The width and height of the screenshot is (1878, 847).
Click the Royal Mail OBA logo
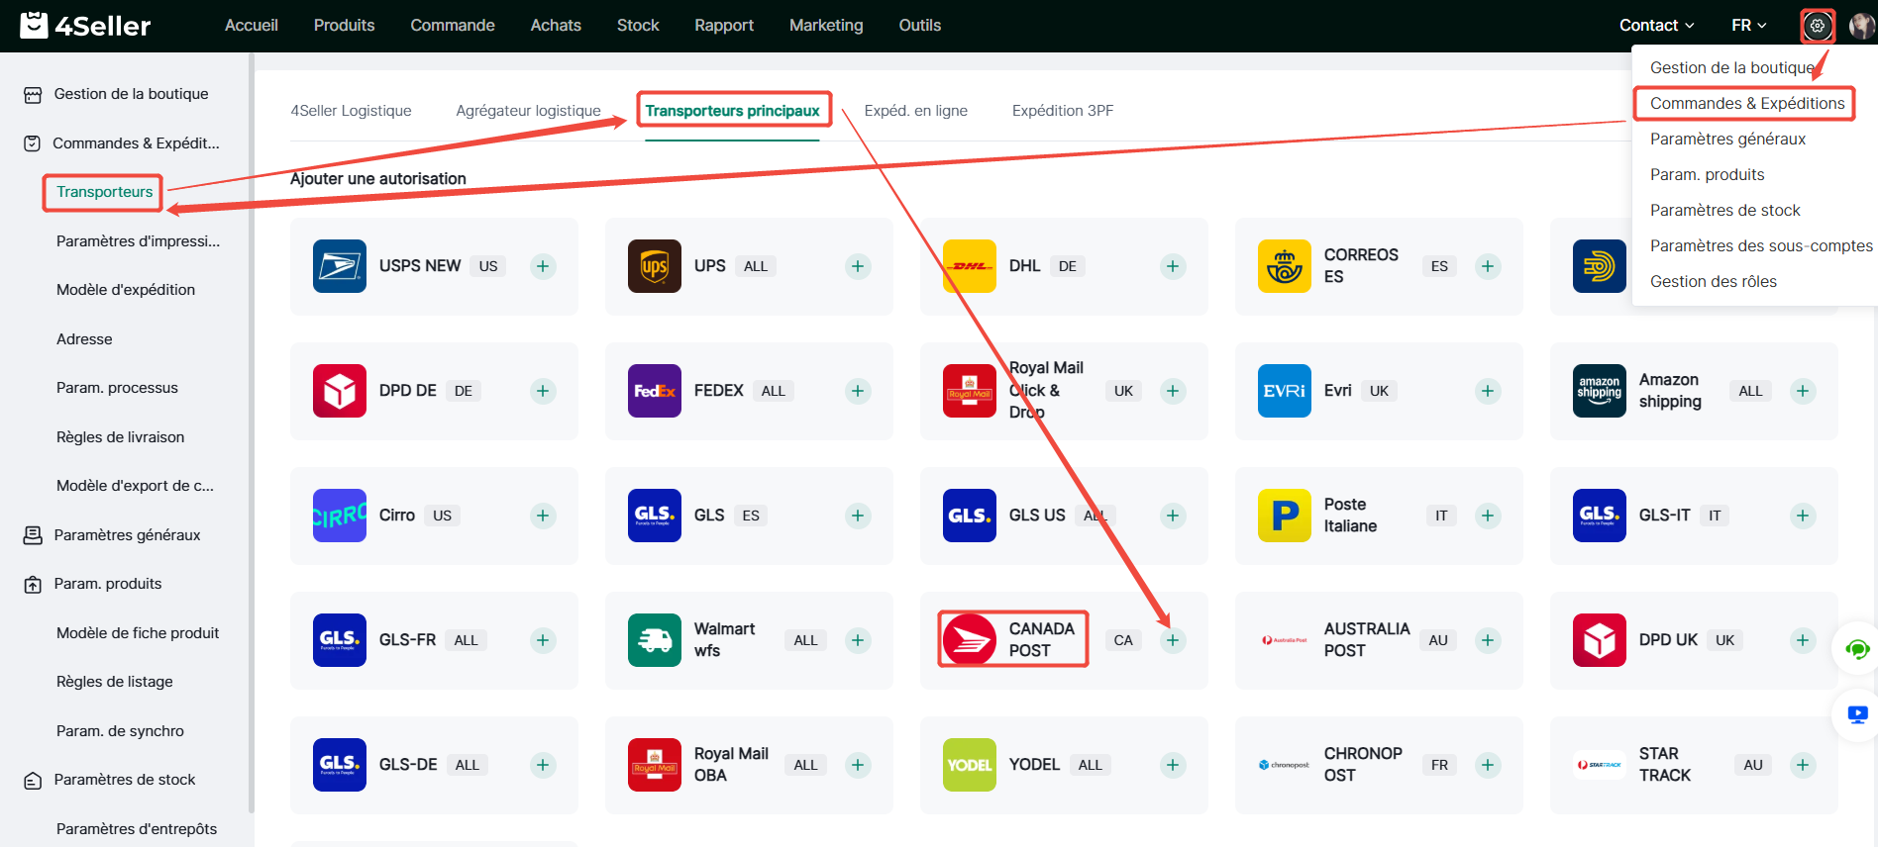655,765
